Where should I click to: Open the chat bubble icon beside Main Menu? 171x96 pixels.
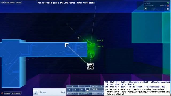tap(3, 2)
